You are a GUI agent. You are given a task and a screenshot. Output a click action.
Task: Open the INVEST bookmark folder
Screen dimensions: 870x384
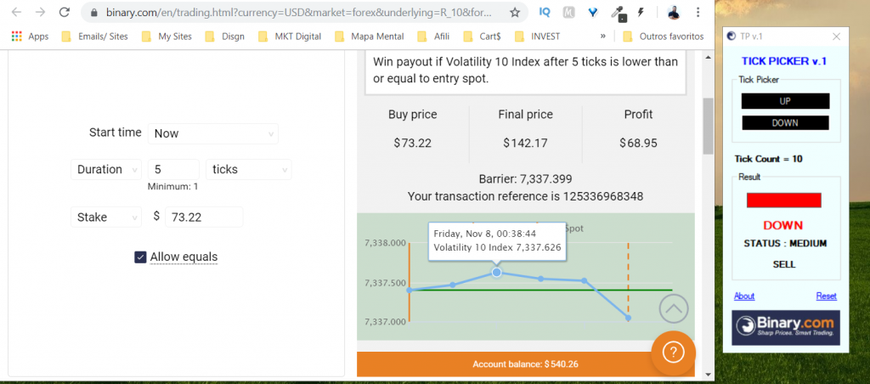[x=537, y=37]
